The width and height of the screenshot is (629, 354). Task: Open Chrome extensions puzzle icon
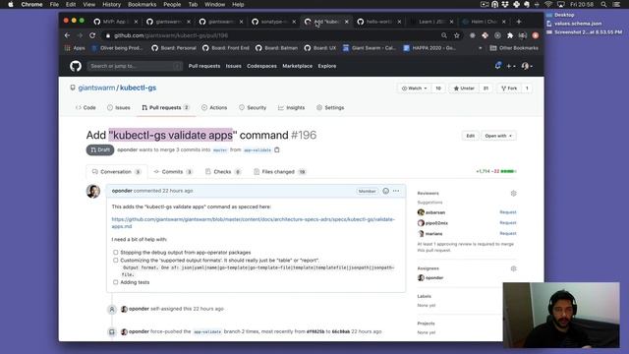(510, 35)
